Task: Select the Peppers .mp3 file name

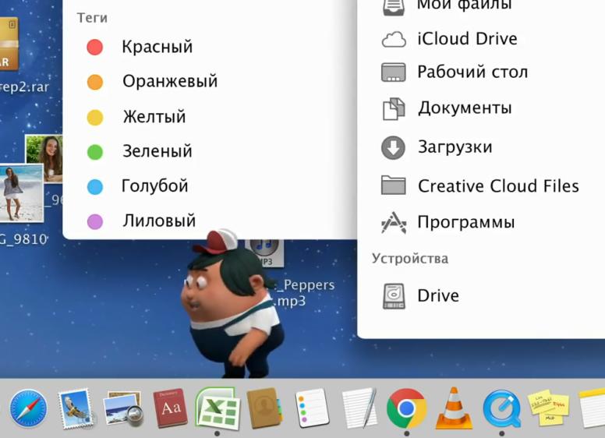Action: (305, 293)
